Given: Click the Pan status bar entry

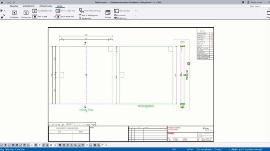Looking at the screenshot, I should (x=190, y=149).
